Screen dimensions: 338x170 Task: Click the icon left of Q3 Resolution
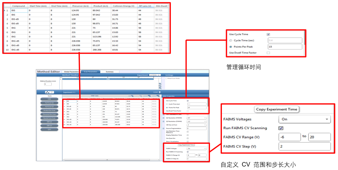click(x=163, y=121)
